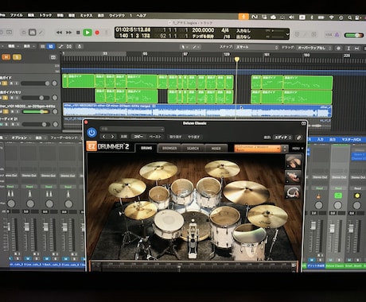Toggle the flex view icon in tracks toolbar

click(69, 47)
